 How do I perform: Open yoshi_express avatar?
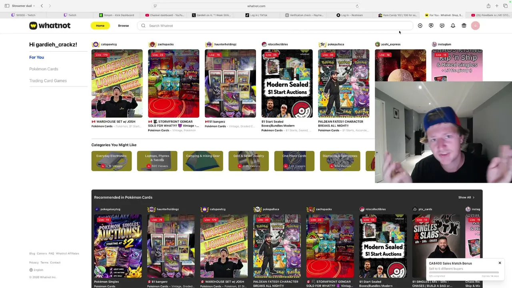(x=378, y=44)
